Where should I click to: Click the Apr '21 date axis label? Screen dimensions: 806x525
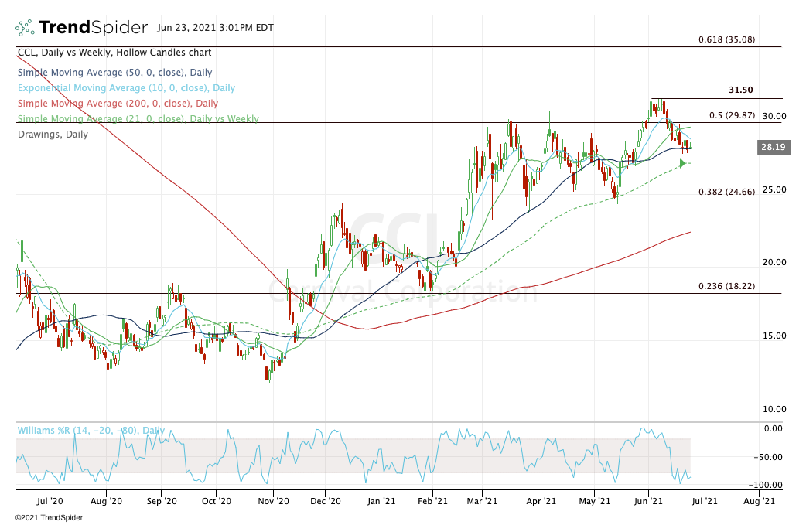pyautogui.click(x=541, y=501)
